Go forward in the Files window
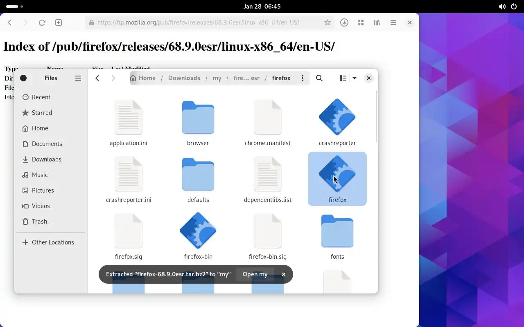The height and width of the screenshot is (327, 524). click(x=113, y=78)
